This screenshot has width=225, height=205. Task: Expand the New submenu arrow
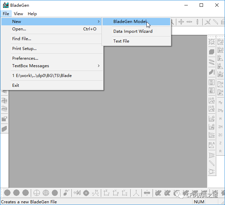(x=98, y=22)
